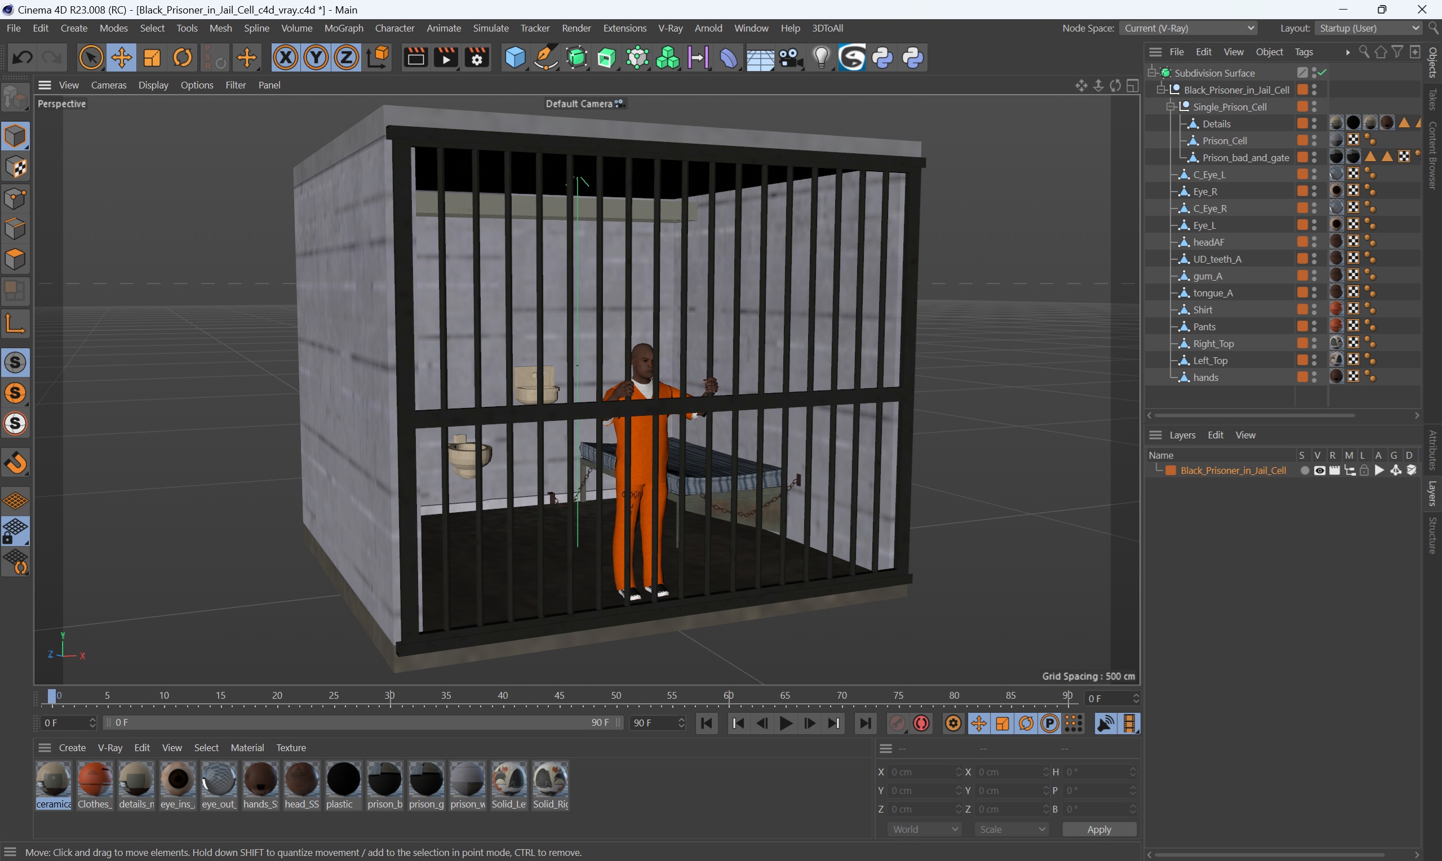This screenshot has width=1442, height=861.
Task: Click the Undo arrow icon
Action: (22, 57)
